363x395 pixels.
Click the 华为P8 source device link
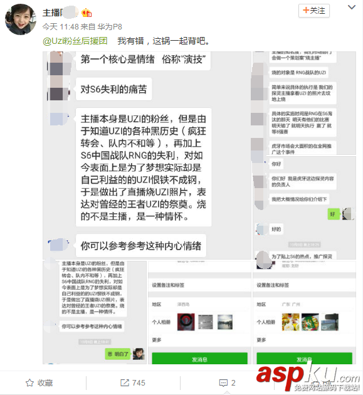pos(110,27)
